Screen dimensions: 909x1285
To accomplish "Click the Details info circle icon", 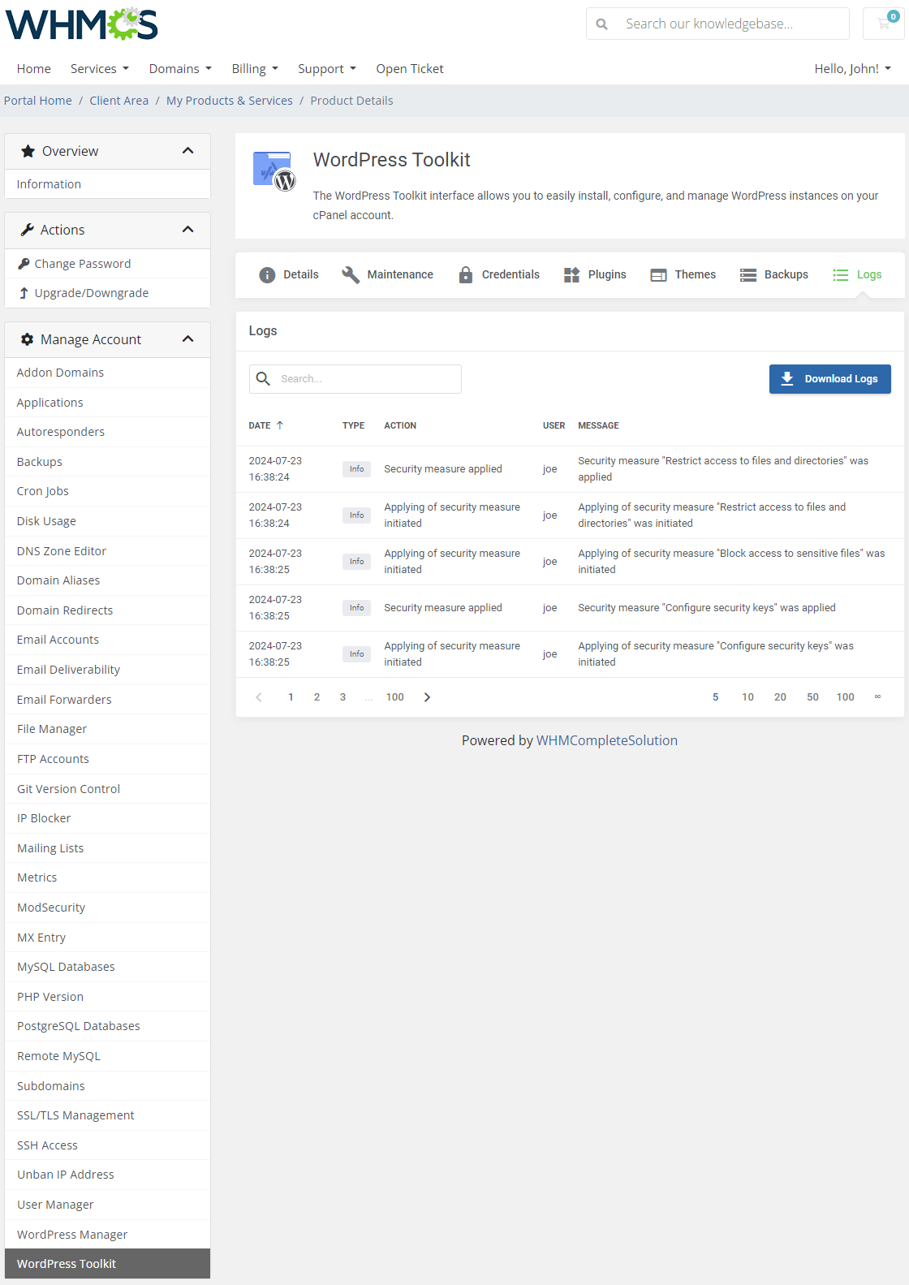I will pyautogui.click(x=267, y=275).
